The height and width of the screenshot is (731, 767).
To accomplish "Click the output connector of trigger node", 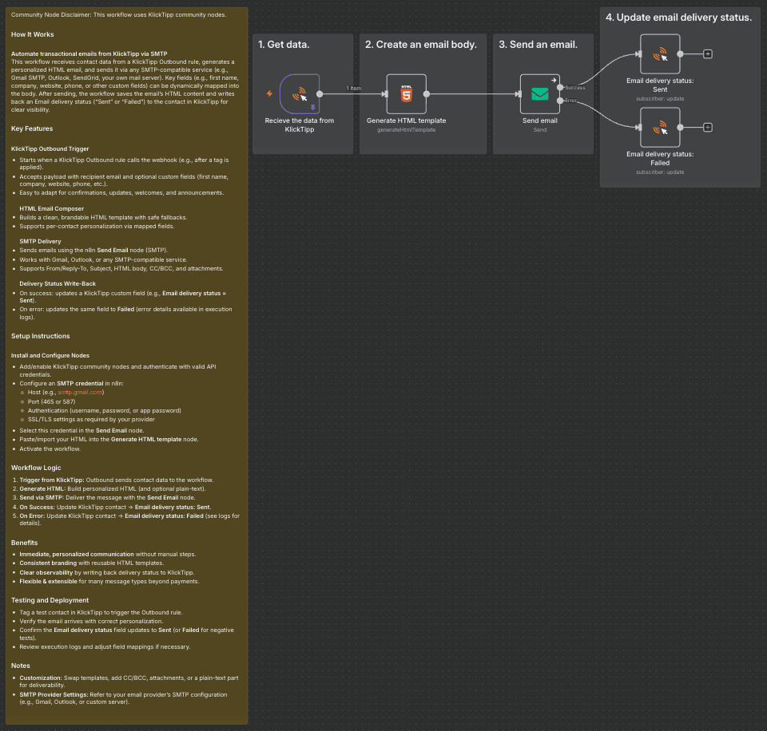I will 320,94.
